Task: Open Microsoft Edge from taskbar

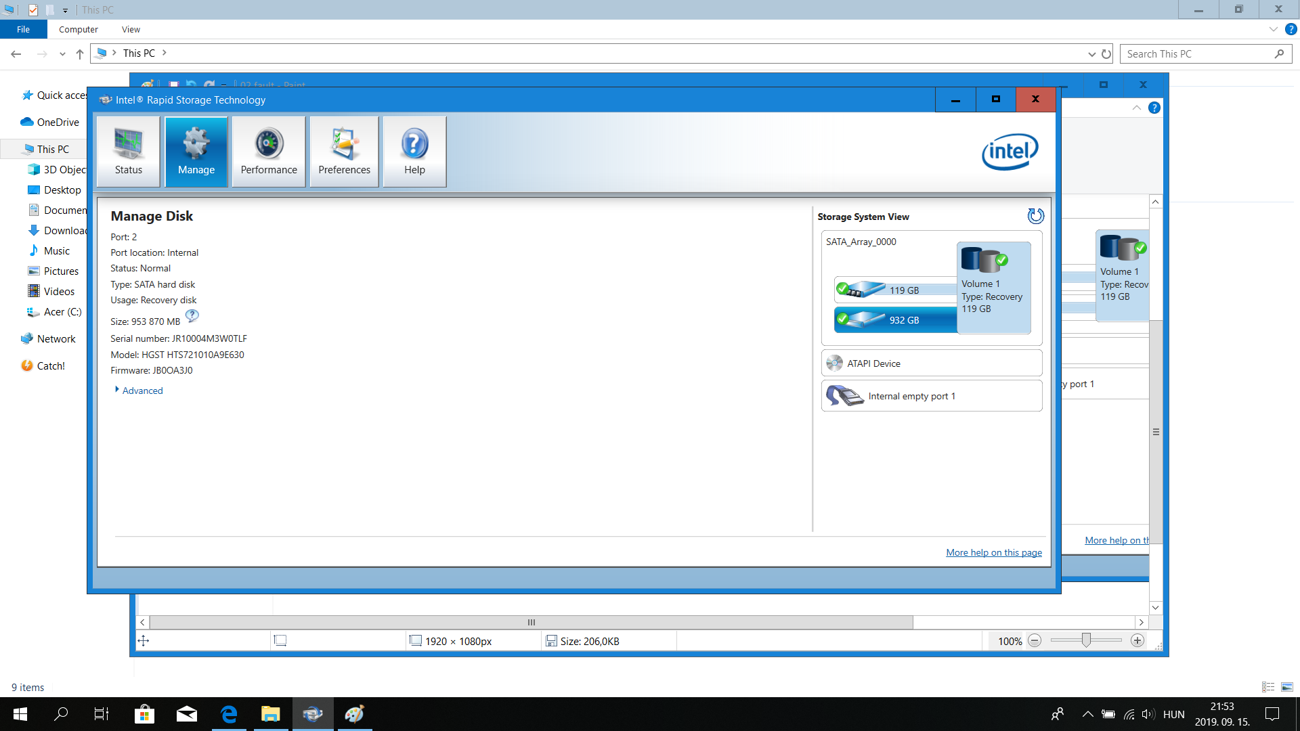Action: (229, 714)
